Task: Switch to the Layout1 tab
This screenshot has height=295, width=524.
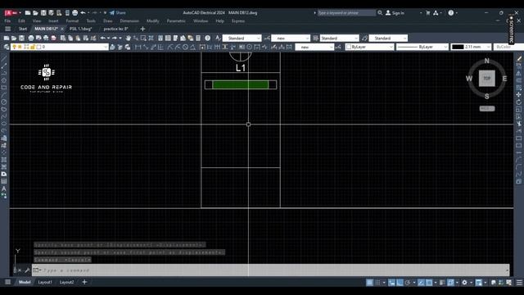Action: click(x=45, y=282)
